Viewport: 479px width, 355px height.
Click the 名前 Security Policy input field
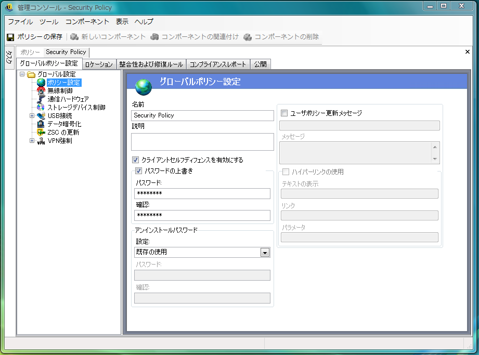pos(202,116)
